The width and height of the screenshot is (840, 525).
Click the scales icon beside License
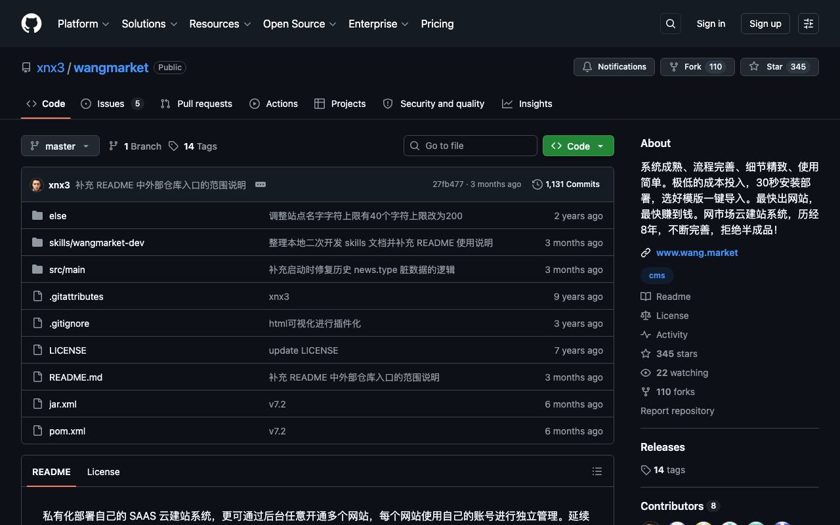(646, 316)
